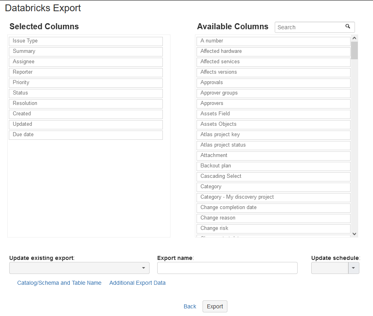Pick 'Affects versions' from Available Columns

click(274, 73)
